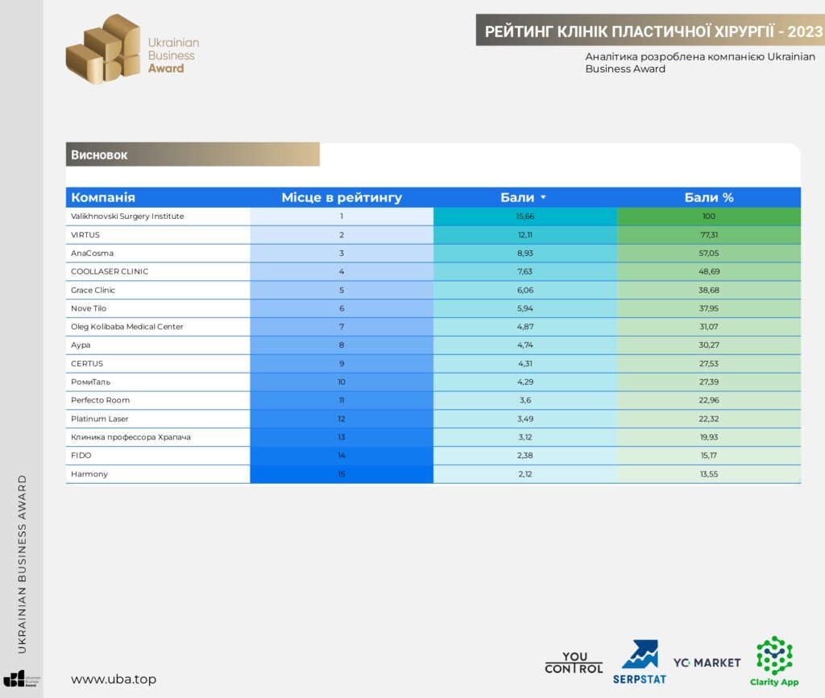Image resolution: width=825 pixels, height=698 pixels.
Task: Sort by Місце в рейтингу column header
Action: (341, 198)
